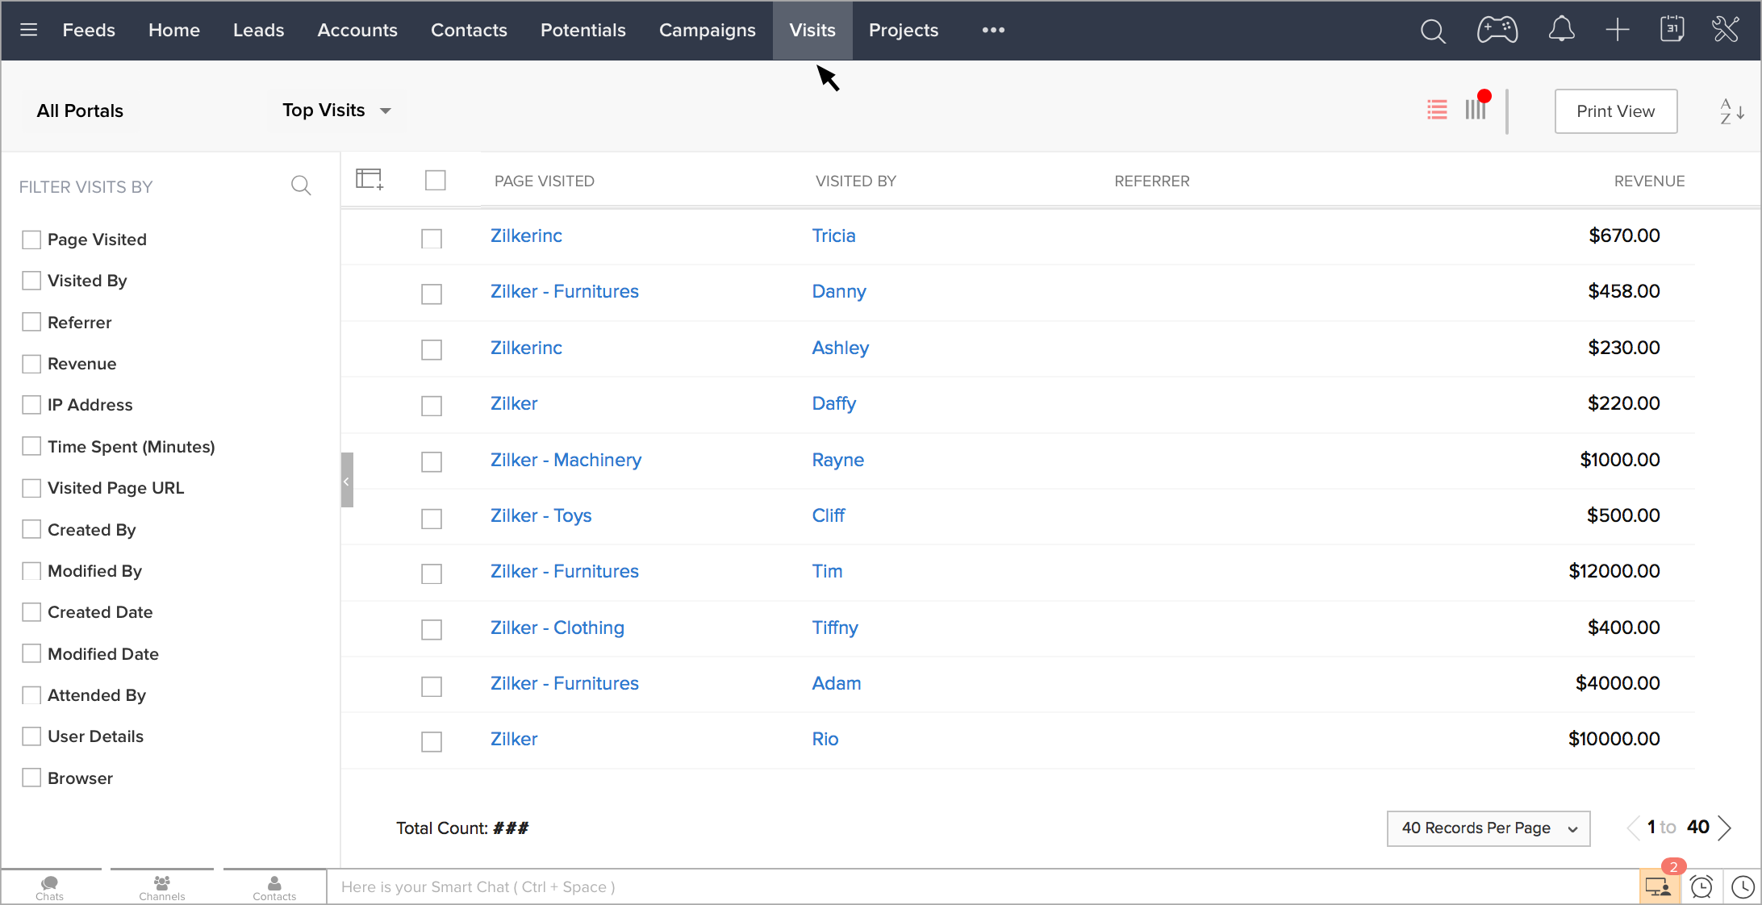Open the more modules ellipsis menu
The width and height of the screenshot is (1762, 905).
point(993,31)
